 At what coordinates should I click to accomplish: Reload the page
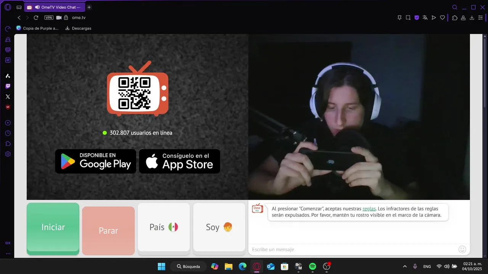tap(36, 18)
